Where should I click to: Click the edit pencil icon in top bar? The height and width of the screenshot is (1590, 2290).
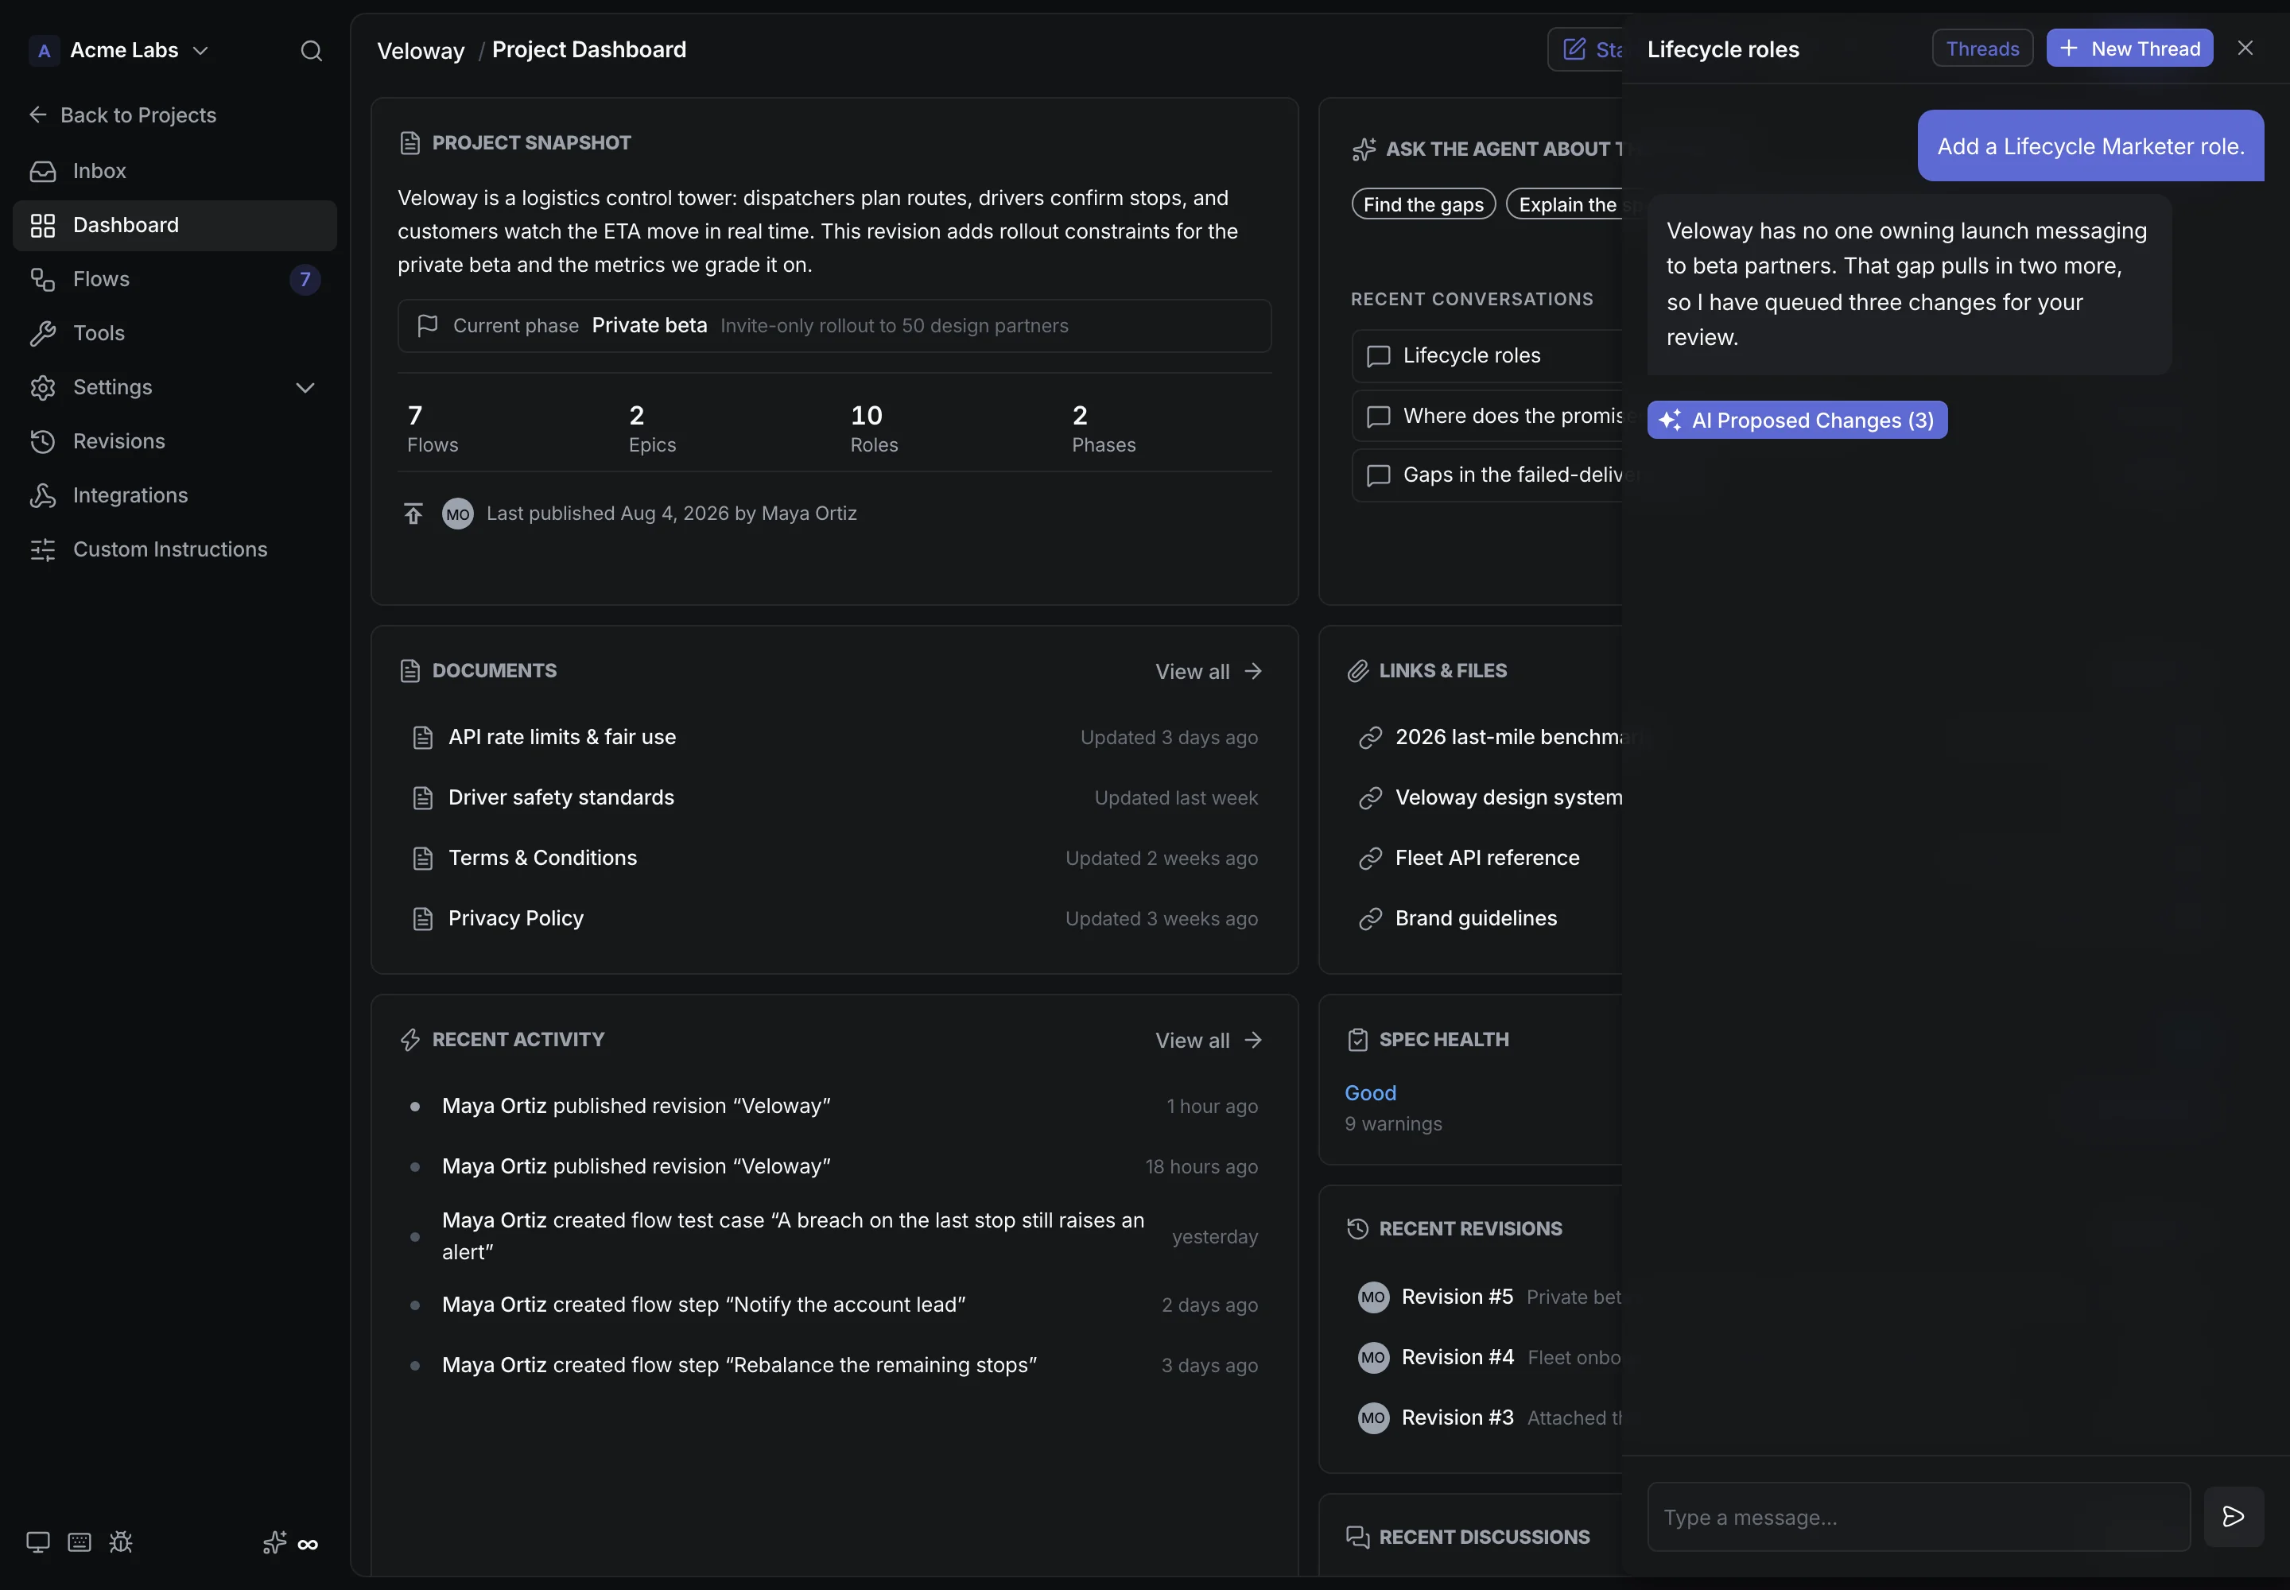click(x=1574, y=50)
